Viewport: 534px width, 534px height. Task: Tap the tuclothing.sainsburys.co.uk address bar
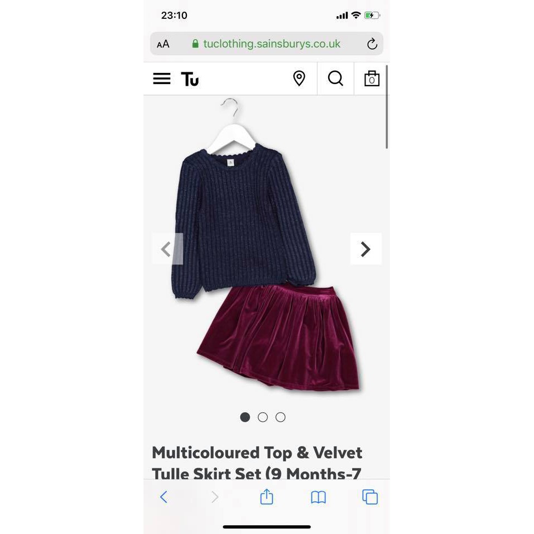click(x=266, y=43)
